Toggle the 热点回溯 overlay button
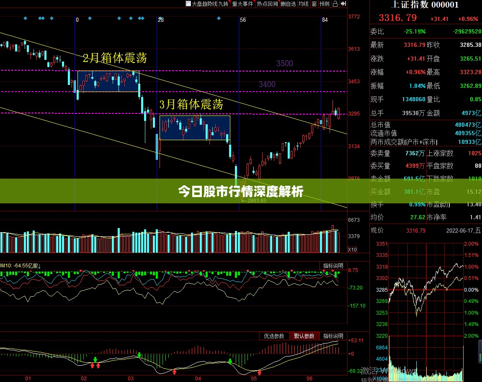Viewport: 482px width, 382px height. click(267, 4)
